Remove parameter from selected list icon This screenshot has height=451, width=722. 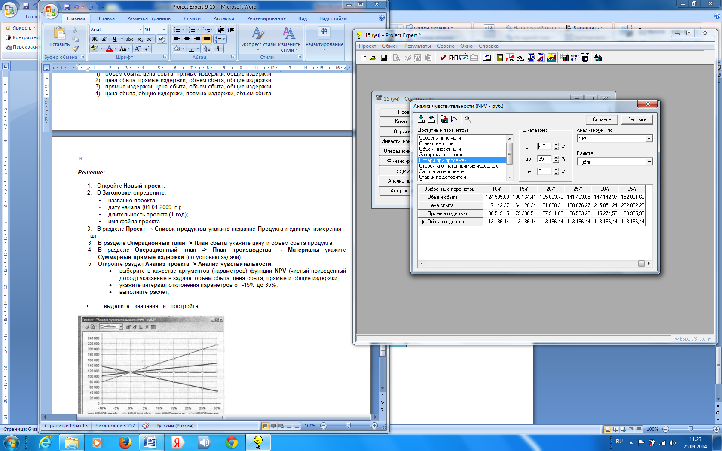(x=431, y=119)
